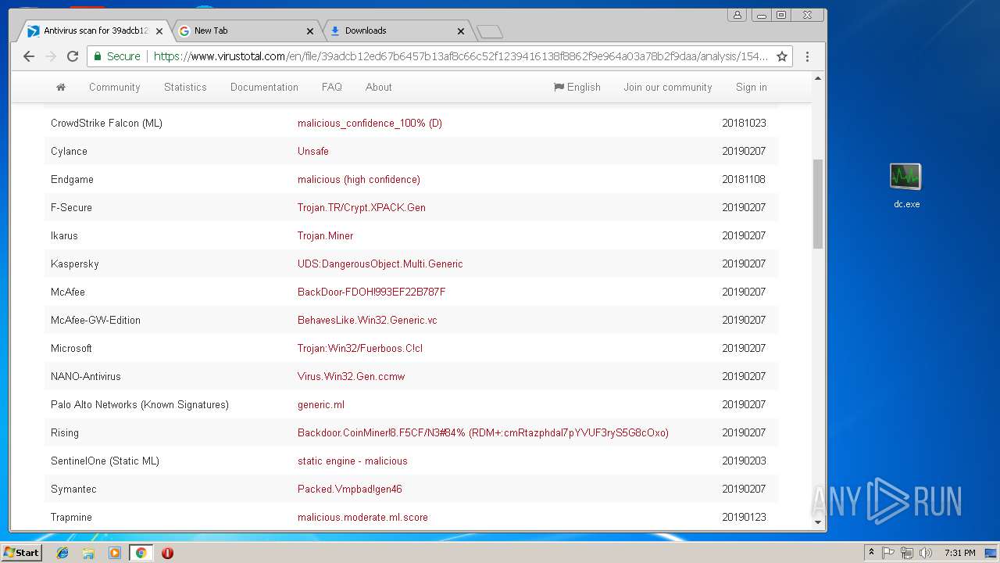Click McAfee BackDoor-FDOH result text
Viewport: 1000px width, 563px height.
(x=371, y=292)
